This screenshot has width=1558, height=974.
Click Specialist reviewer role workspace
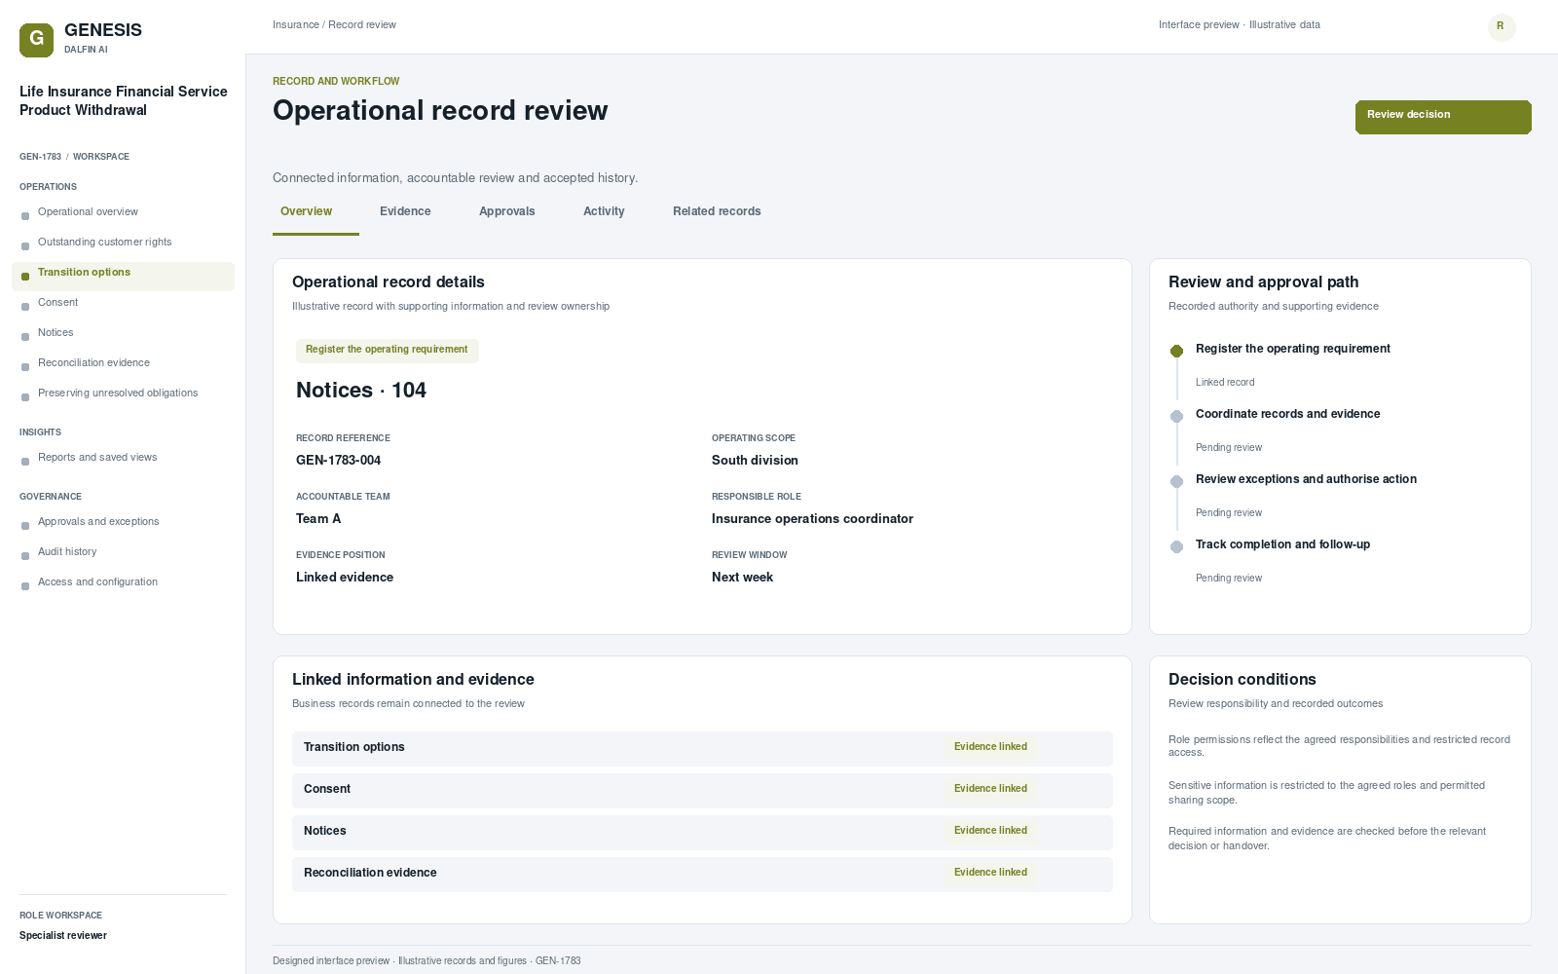pyautogui.click(x=63, y=936)
